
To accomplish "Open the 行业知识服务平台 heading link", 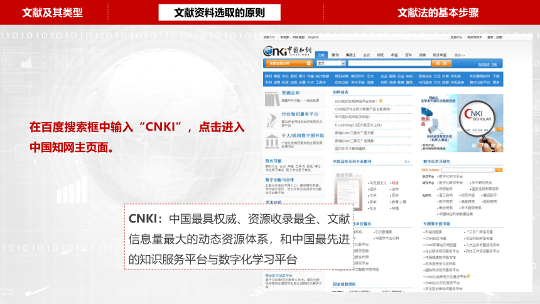I will tap(300, 114).
